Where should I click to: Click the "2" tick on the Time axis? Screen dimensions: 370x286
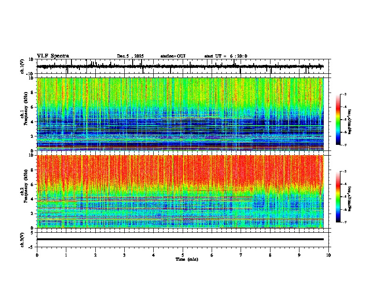[95, 255]
